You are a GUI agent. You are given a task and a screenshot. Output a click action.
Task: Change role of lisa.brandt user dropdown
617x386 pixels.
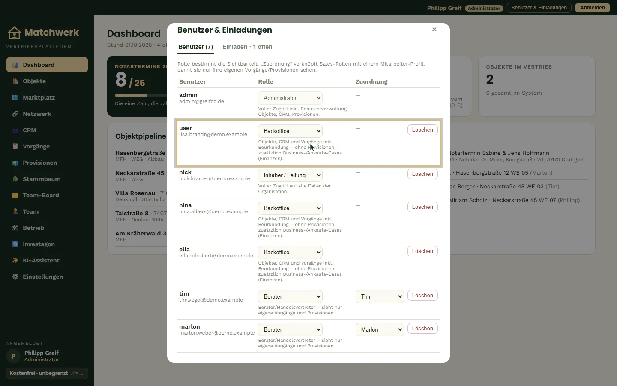290,131
